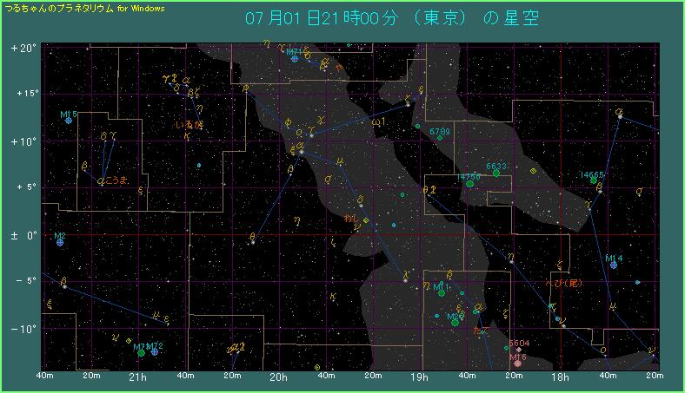Select the いるか constellation label
Image resolution: width=685 pixels, height=393 pixels.
189,126
